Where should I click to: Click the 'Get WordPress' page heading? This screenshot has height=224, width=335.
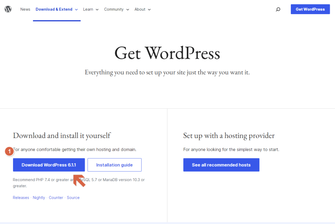click(167, 53)
